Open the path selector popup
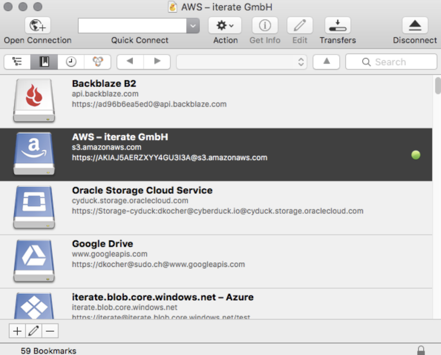The width and height of the screenshot is (441, 355). coord(242,62)
